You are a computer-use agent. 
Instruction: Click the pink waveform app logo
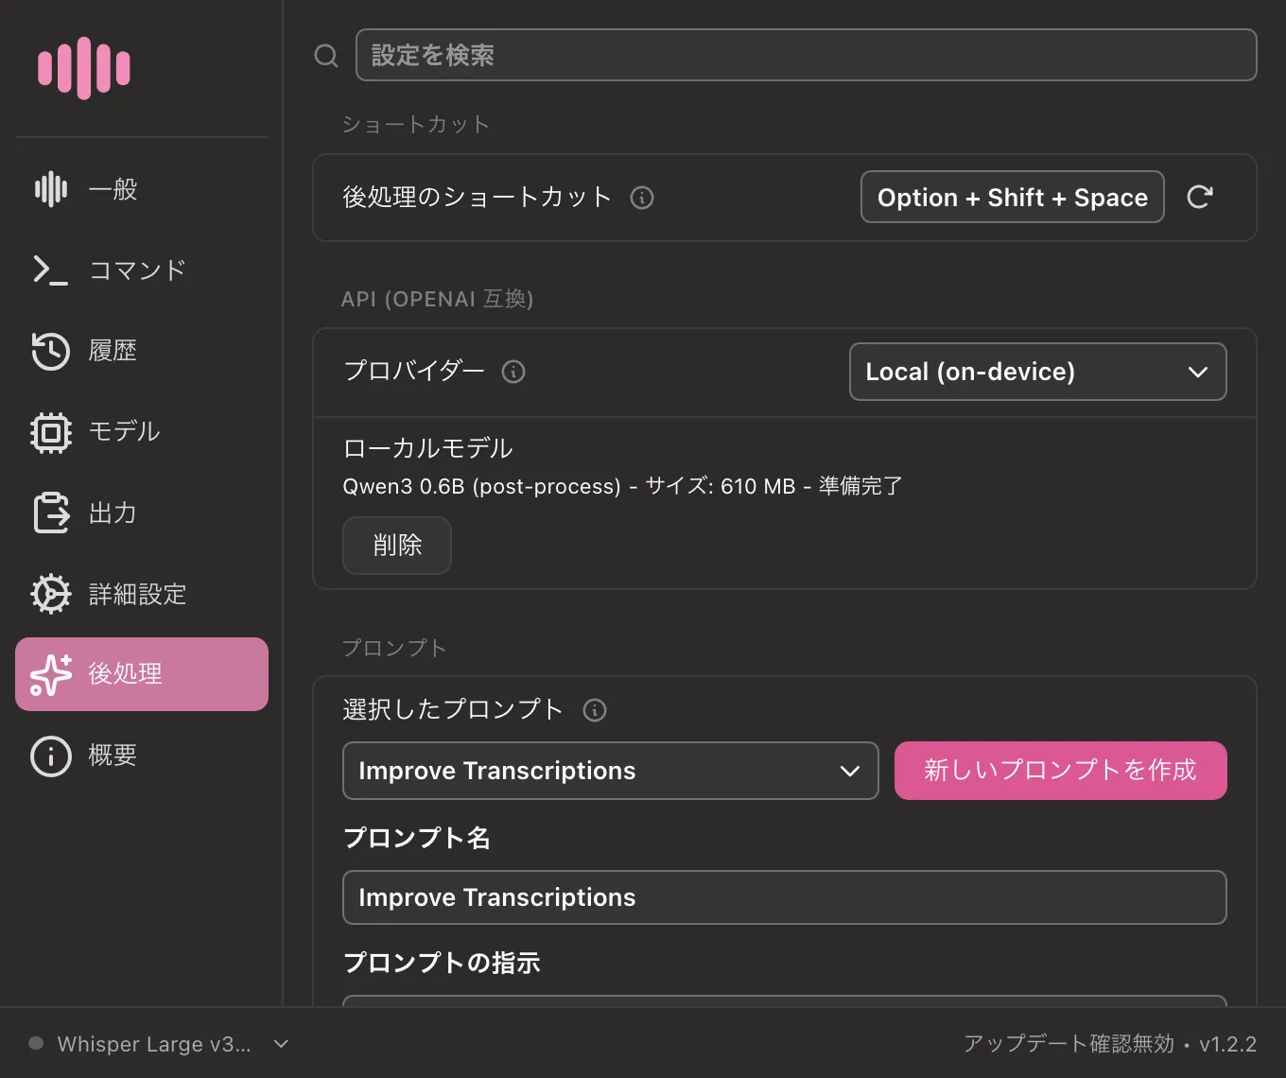click(x=84, y=68)
